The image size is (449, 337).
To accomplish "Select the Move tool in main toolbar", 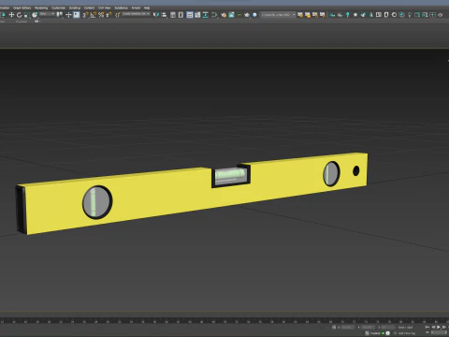I will tap(11, 15).
